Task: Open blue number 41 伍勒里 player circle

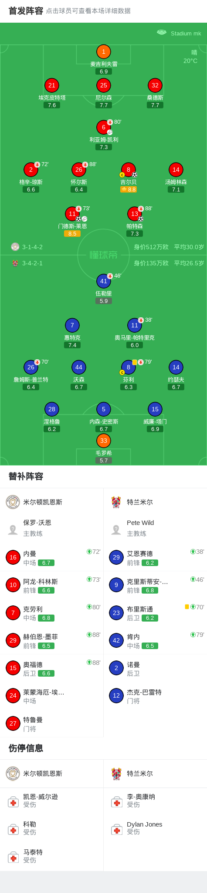Action: click(x=103, y=281)
